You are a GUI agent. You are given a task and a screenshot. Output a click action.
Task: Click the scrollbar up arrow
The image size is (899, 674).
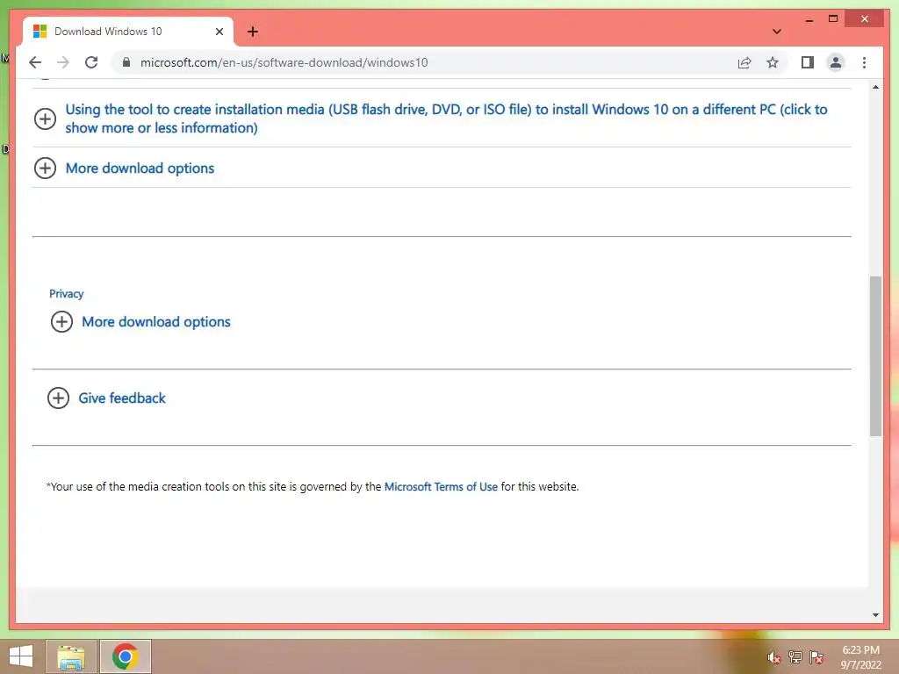875,87
